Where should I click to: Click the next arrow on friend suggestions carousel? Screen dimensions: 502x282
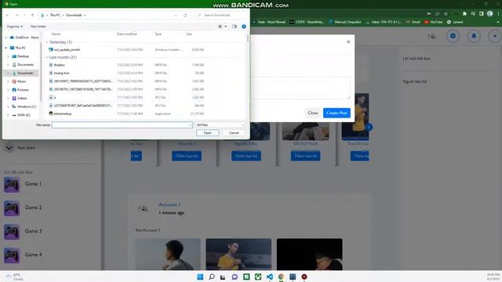point(369,127)
